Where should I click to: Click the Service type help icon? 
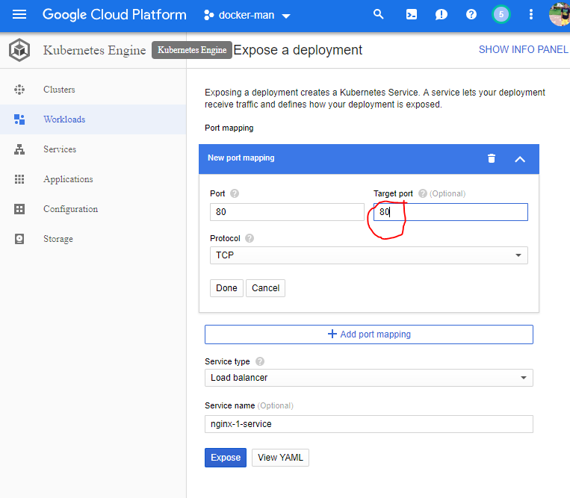[x=260, y=361]
